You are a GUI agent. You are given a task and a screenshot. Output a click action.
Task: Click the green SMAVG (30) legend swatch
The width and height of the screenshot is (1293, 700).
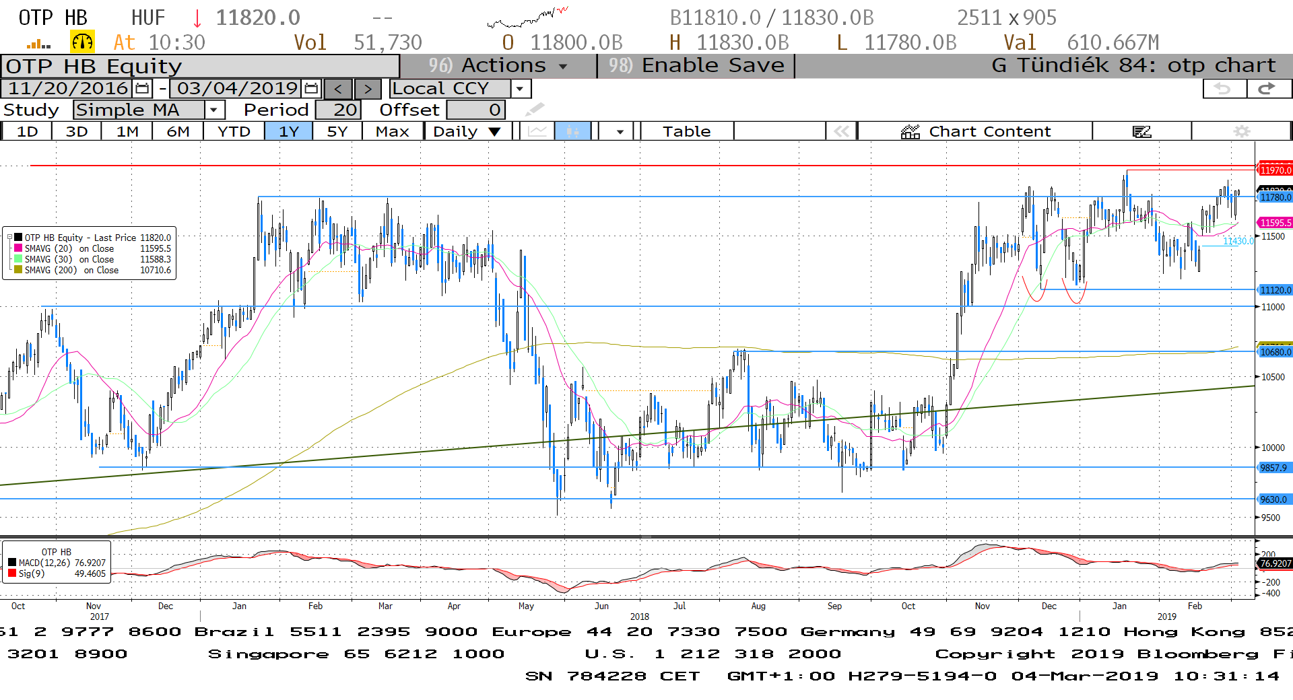pyautogui.click(x=18, y=259)
